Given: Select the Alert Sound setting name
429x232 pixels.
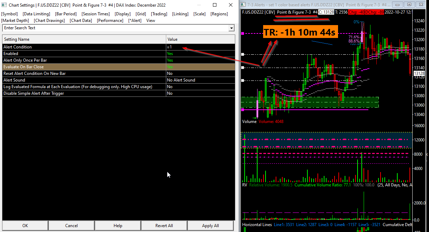Looking at the screenshot, I should (x=84, y=80).
